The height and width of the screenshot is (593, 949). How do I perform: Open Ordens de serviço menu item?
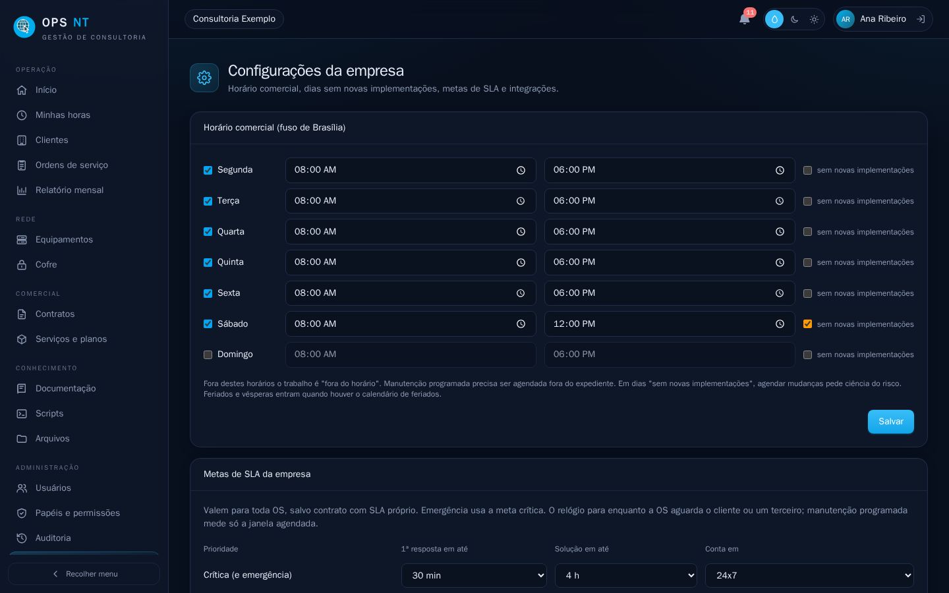(84, 165)
